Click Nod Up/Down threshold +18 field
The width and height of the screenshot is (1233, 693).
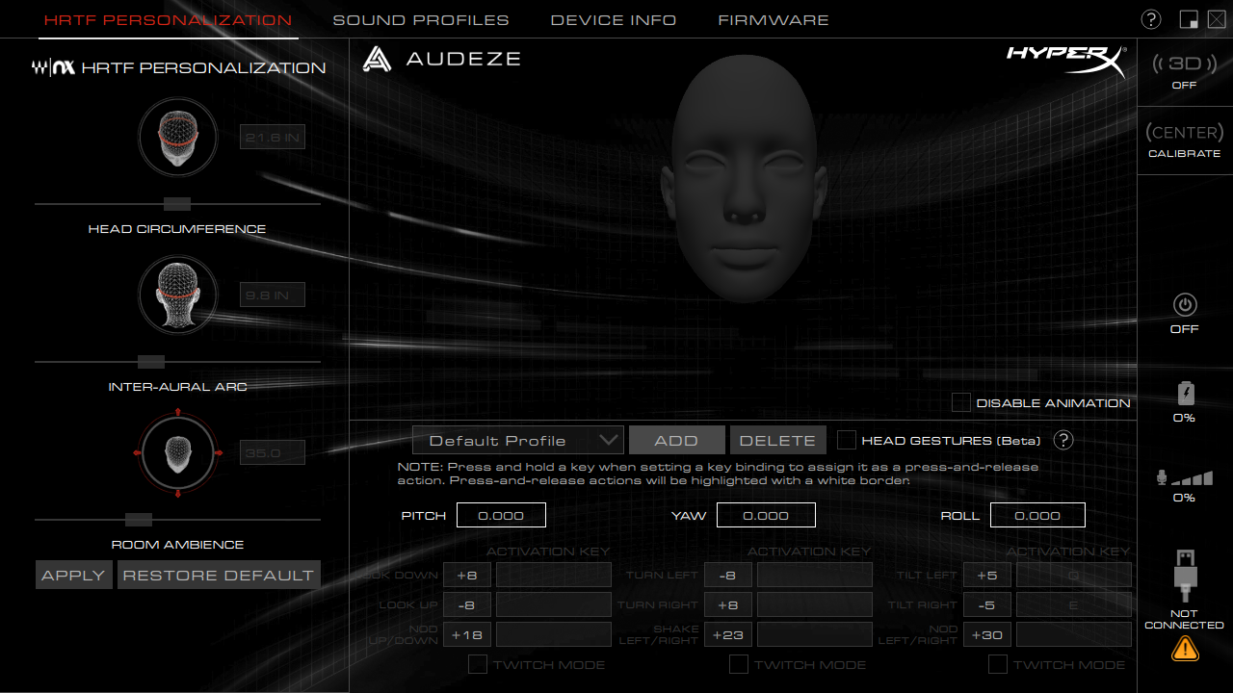coord(467,634)
